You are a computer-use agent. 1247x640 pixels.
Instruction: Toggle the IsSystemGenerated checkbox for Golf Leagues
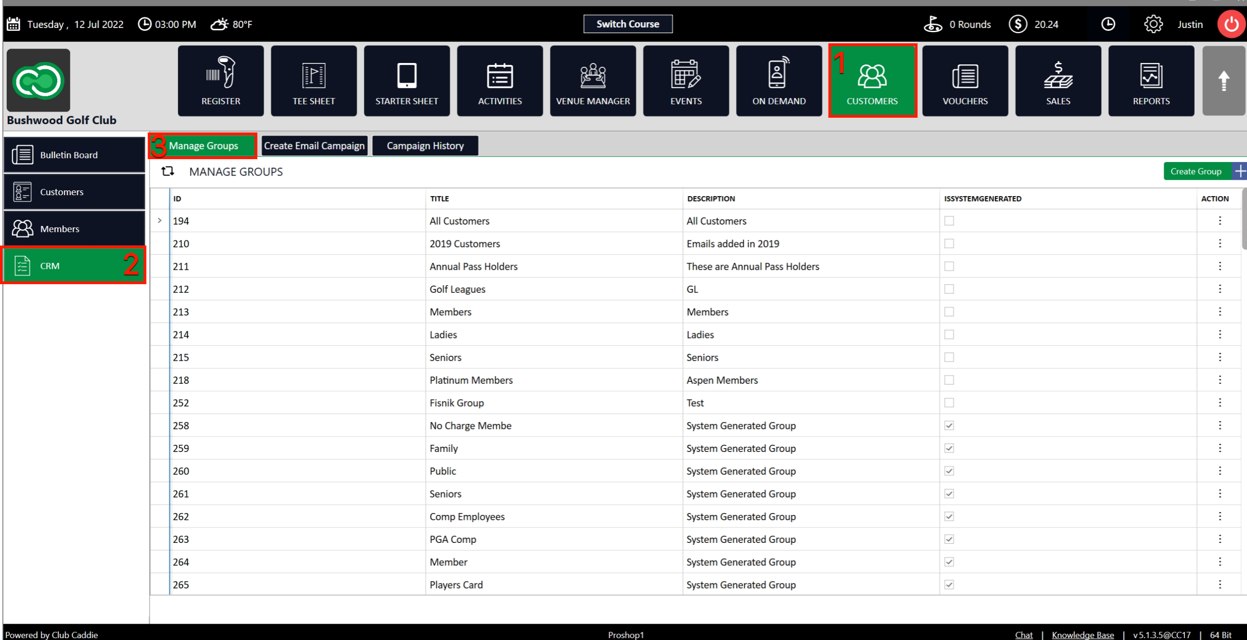coord(949,289)
